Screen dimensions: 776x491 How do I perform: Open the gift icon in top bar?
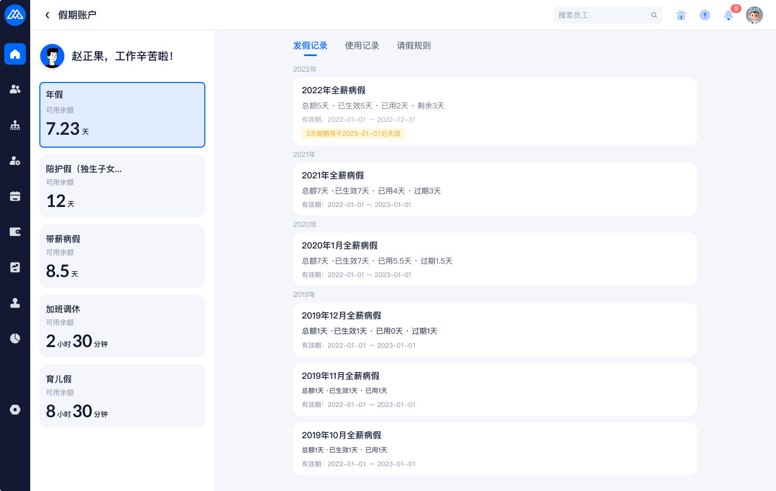point(681,15)
